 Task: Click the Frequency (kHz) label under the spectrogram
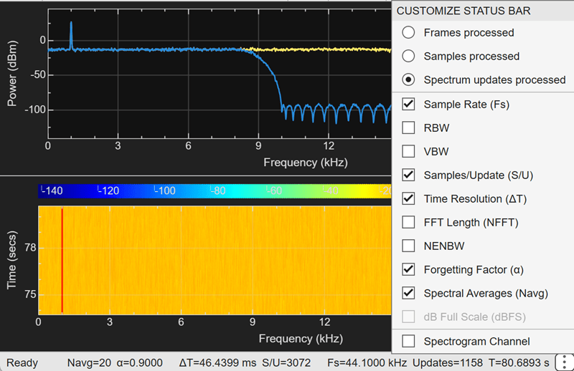[301, 339]
